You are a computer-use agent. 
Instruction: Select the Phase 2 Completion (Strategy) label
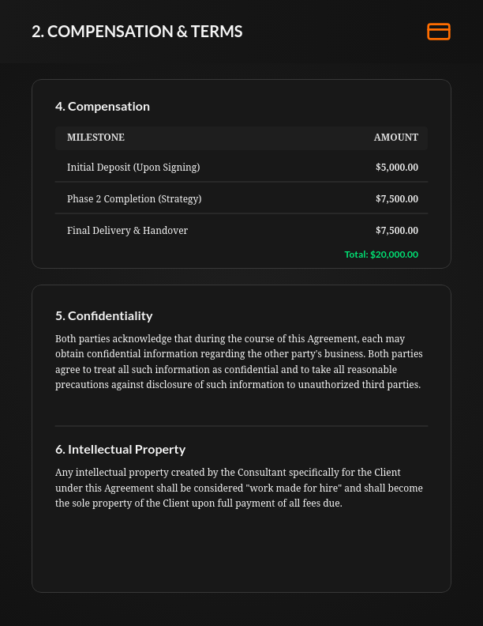click(134, 199)
